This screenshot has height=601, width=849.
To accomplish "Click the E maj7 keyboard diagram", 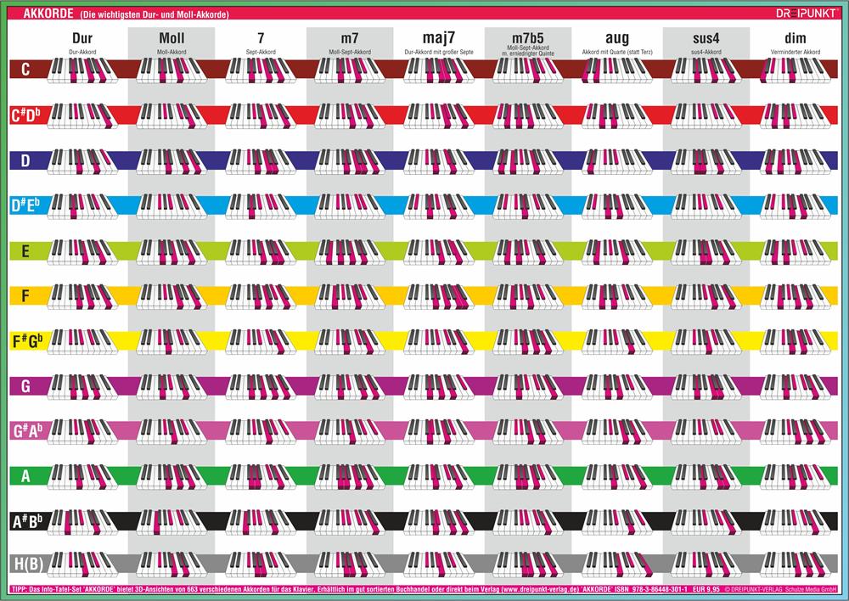I will 438,251.
